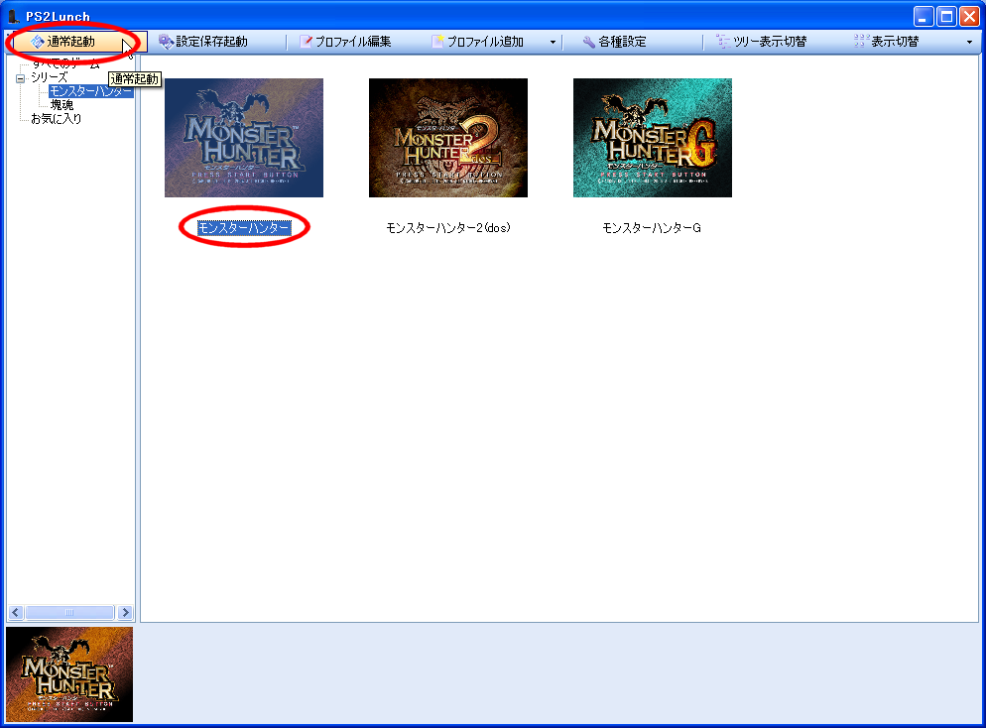Click the モンスターハンターG caption

[x=652, y=227]
